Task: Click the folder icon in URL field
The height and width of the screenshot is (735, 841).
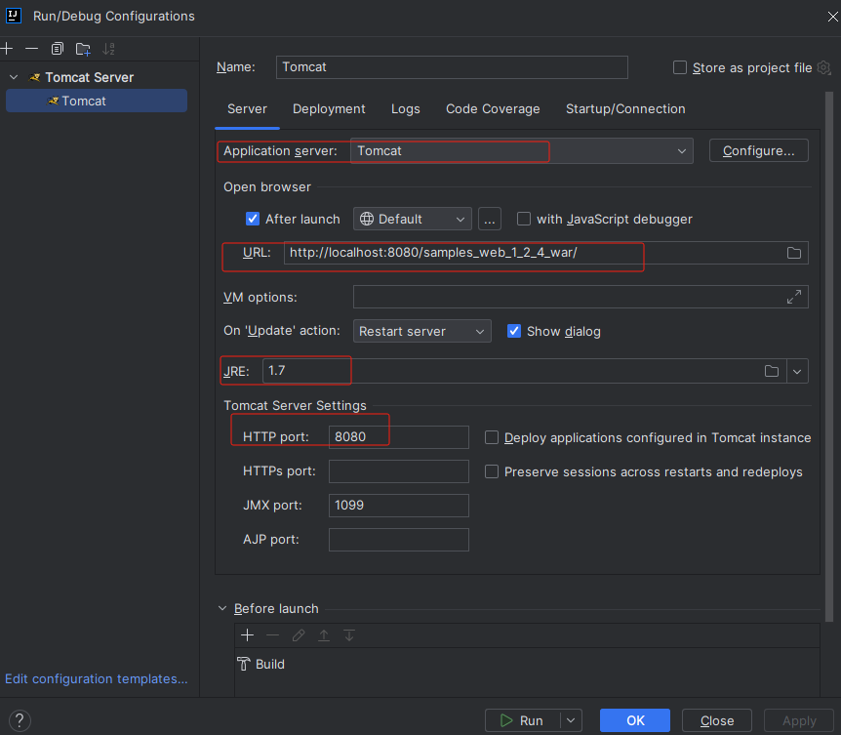Action: (794, 254)
